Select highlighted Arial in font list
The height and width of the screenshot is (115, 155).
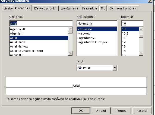pos(39,38)
